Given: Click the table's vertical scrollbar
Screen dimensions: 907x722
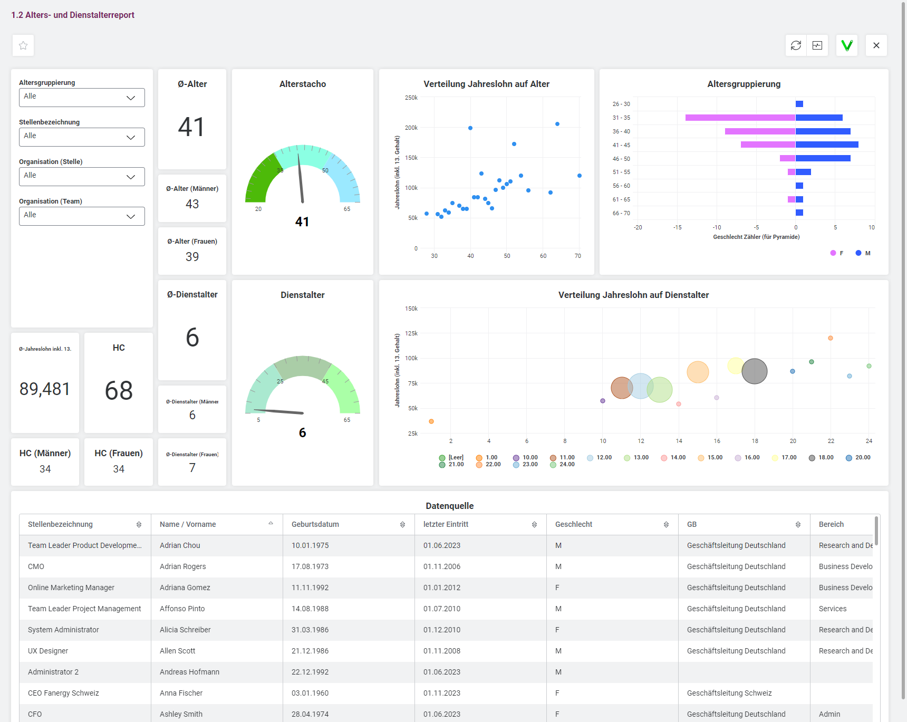Looking at the screenshot, I should click(876, 531).
